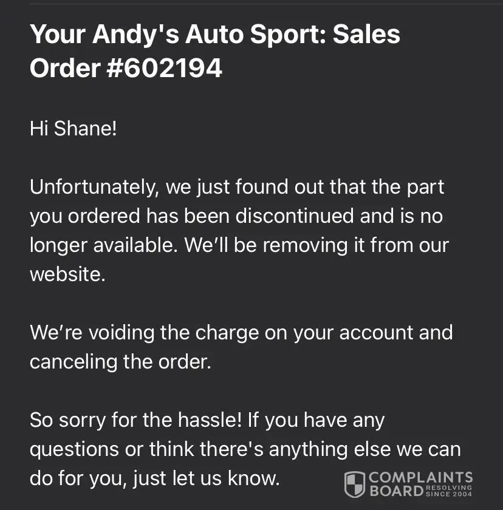The image size is (503, 510).
Task: Click the word "website." ending the first paragraph
Action: point(67,274)
